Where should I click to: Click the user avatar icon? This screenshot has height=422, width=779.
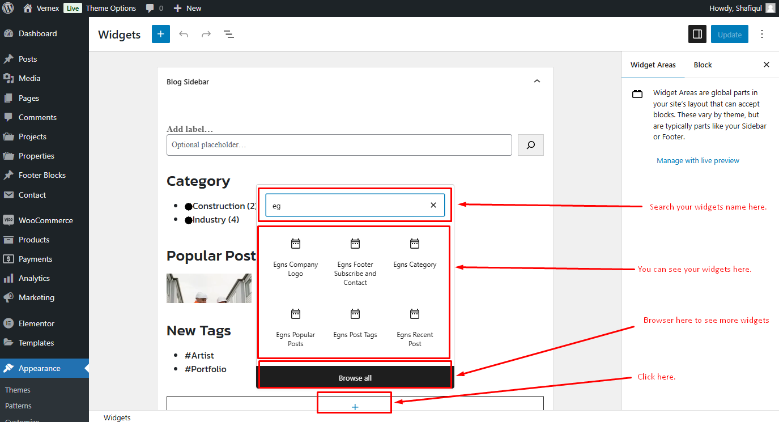771,8
